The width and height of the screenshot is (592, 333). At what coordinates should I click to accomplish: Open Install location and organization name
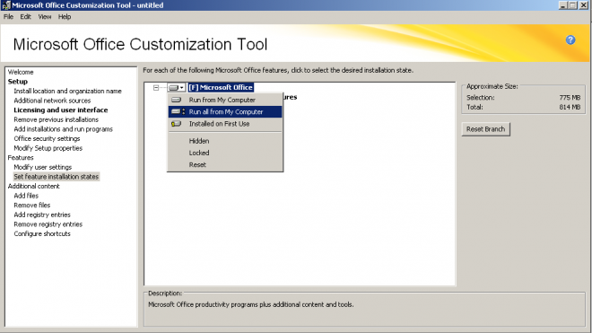pos(67,91)
